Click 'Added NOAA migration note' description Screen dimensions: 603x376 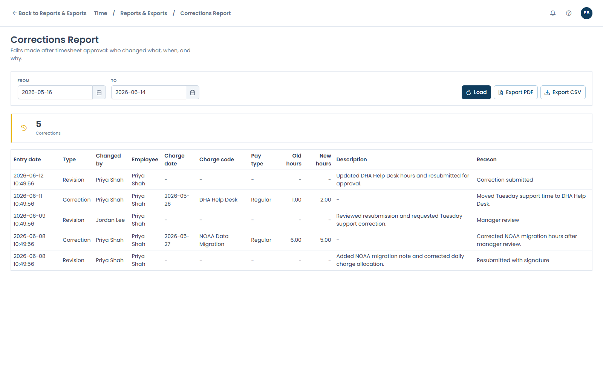(x=400, y=260)
